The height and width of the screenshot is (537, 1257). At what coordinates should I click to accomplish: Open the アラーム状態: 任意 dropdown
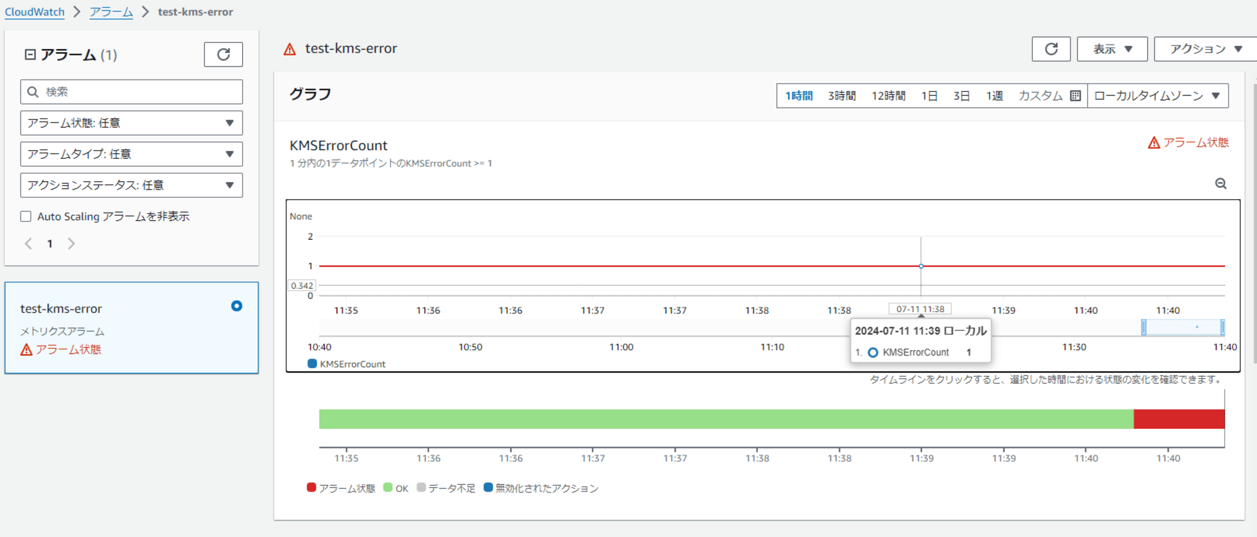coord(131,123)
